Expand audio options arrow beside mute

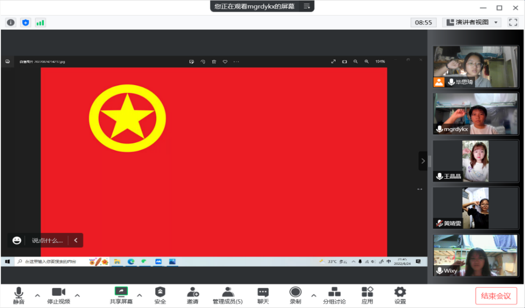point(37,295)
